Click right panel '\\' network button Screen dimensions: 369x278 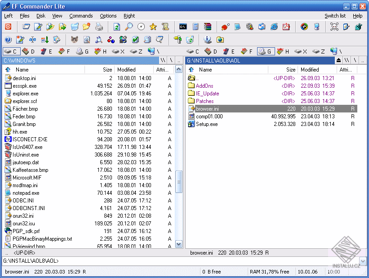[347, 61]
